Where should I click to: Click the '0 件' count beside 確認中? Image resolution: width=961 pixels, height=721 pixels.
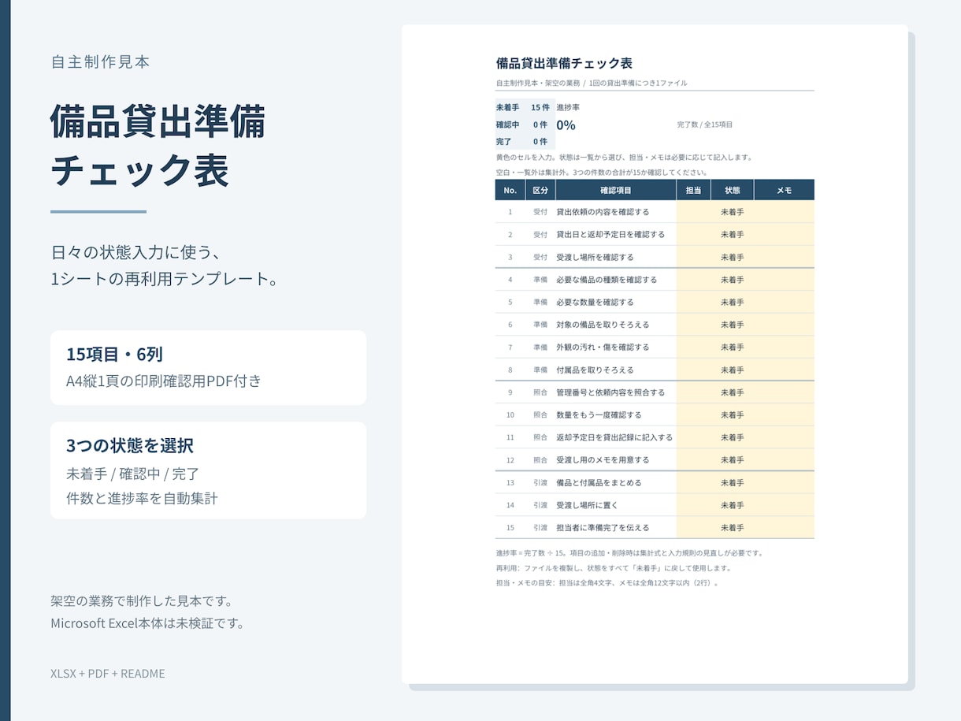(x=540, y=125)
